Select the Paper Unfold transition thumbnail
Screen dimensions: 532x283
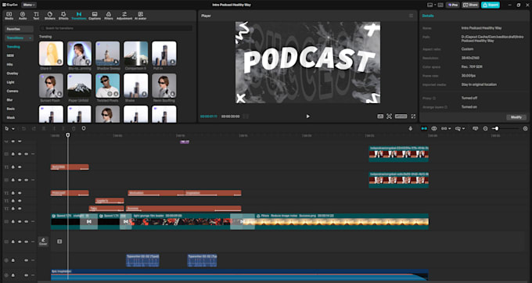coord(79,86)
